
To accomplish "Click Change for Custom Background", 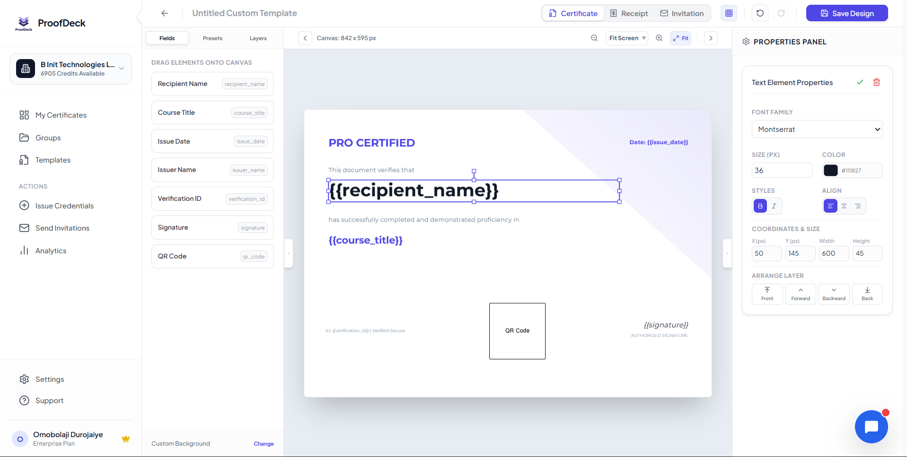I will pyautogui.click(x=264, y=444).
